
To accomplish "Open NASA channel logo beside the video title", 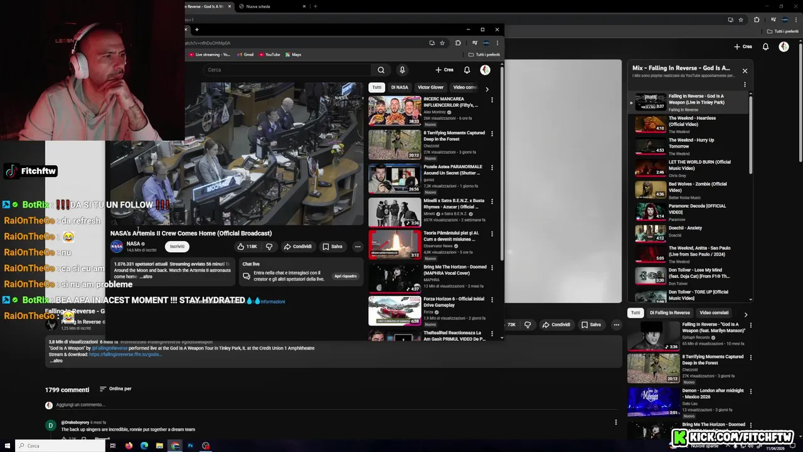I will tap(117, 247).
